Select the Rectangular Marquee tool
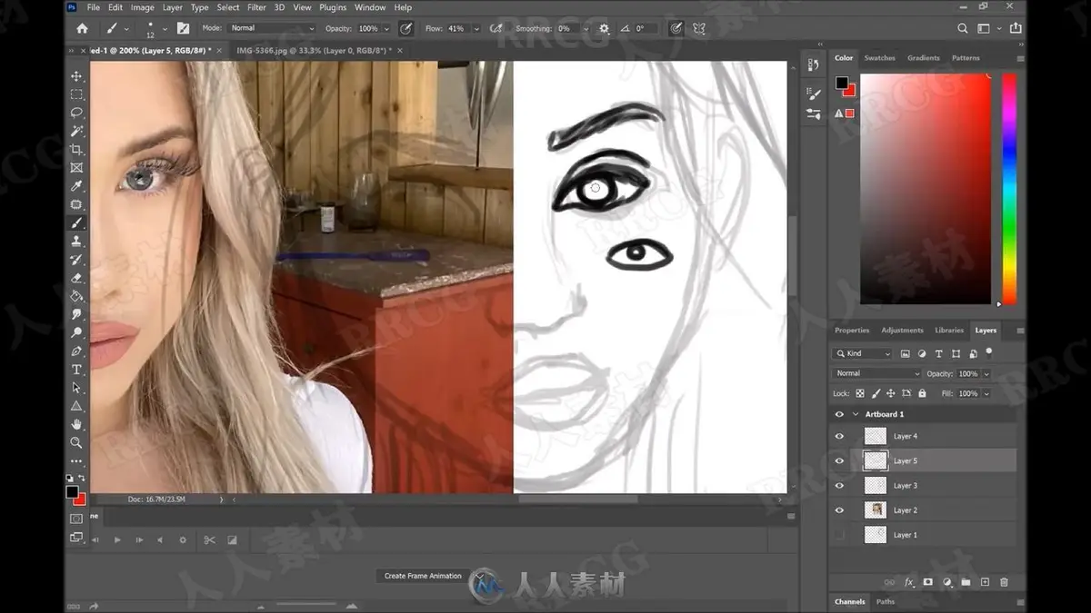Screen dimensions: 1091x613 point(76,94)
